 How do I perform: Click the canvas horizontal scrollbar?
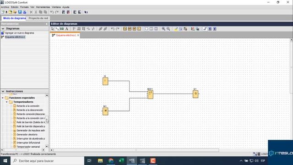pyautogui.click(x=136, y=150)
